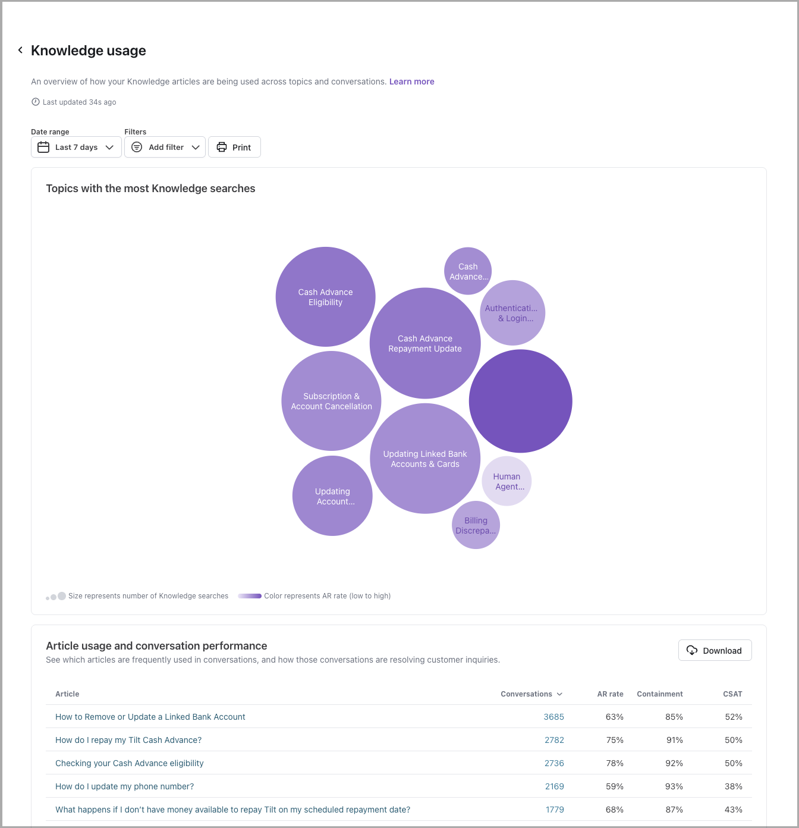Viewport: 799px width, 828px height.
Task: Click the cloud download icon
Action: tap(692, 650)
